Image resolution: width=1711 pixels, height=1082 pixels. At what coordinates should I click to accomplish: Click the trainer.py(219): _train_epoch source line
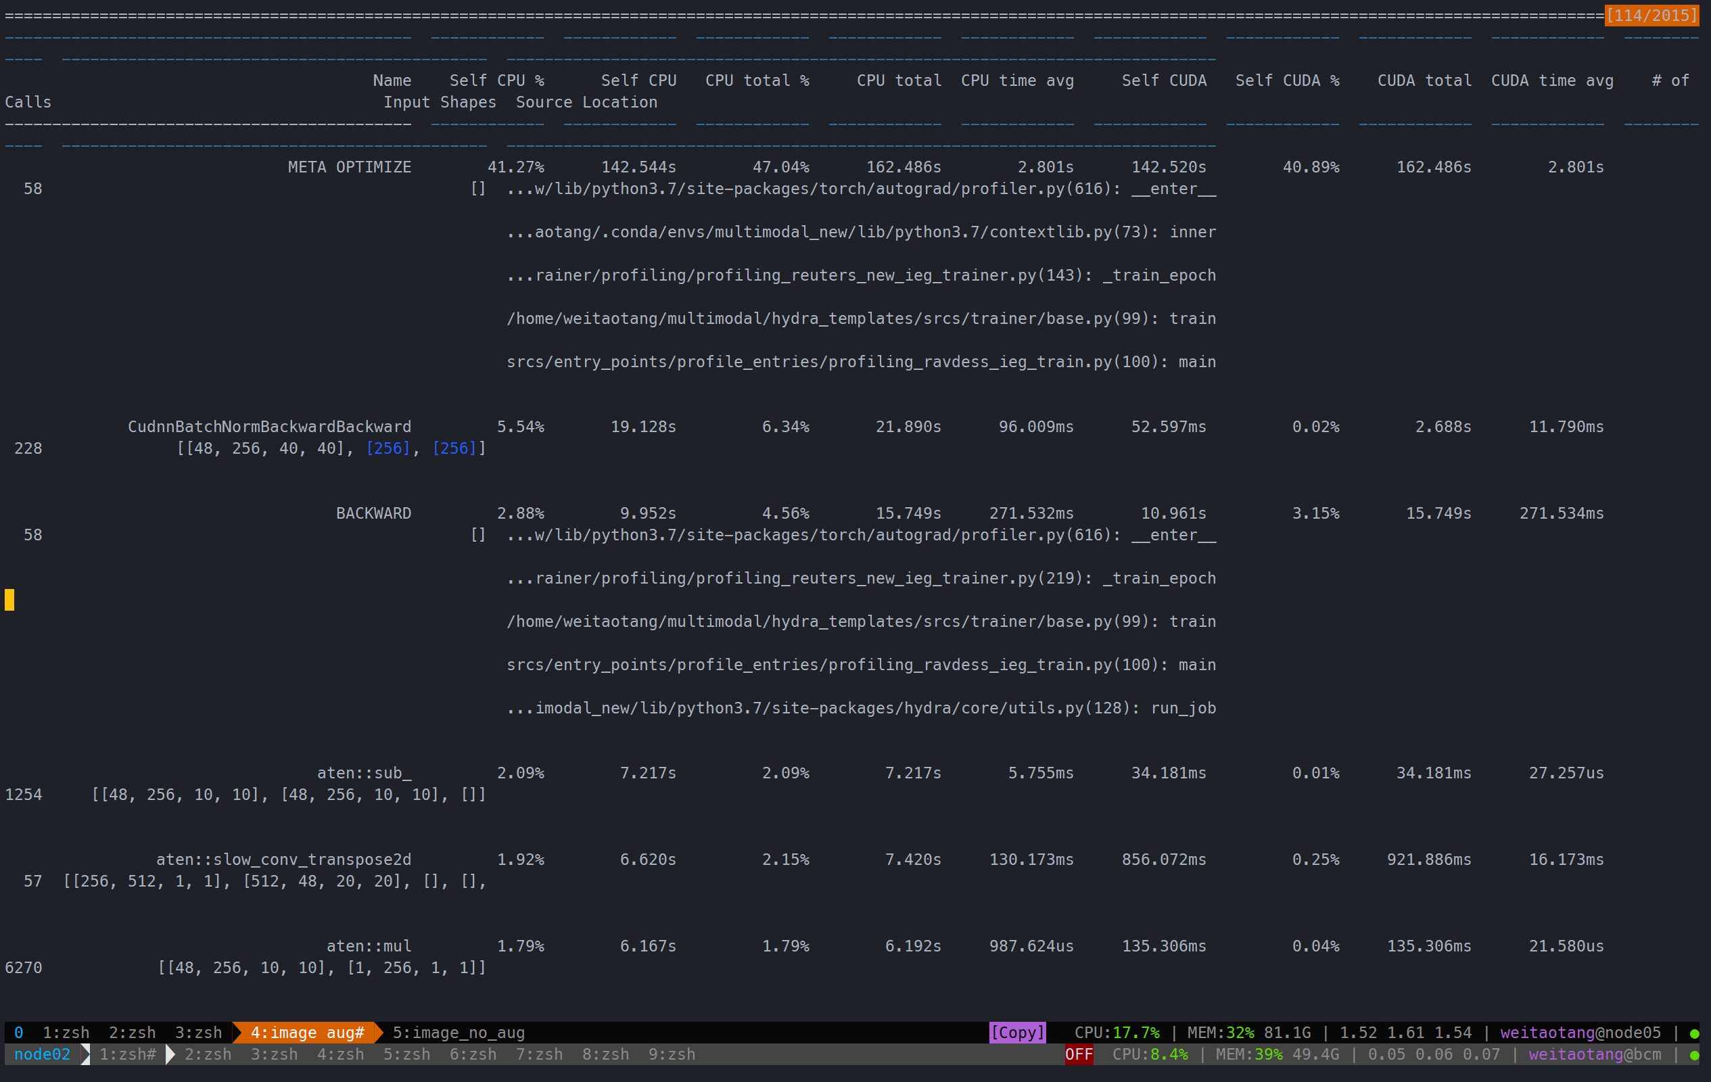coord(861,578)
